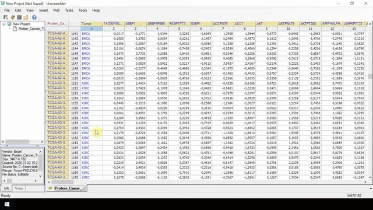373x210 pixels.
Task: Click data grid vertical scroll-up arrow
Action: pos(370,24)
